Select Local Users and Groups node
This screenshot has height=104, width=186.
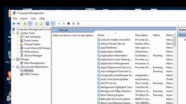click(37, 48)
